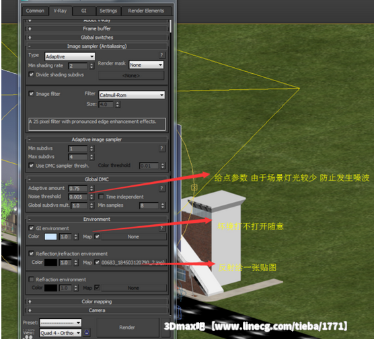
Task: Click the GI environment multiplier 1.0 field
Action: [x=66, y=237]
